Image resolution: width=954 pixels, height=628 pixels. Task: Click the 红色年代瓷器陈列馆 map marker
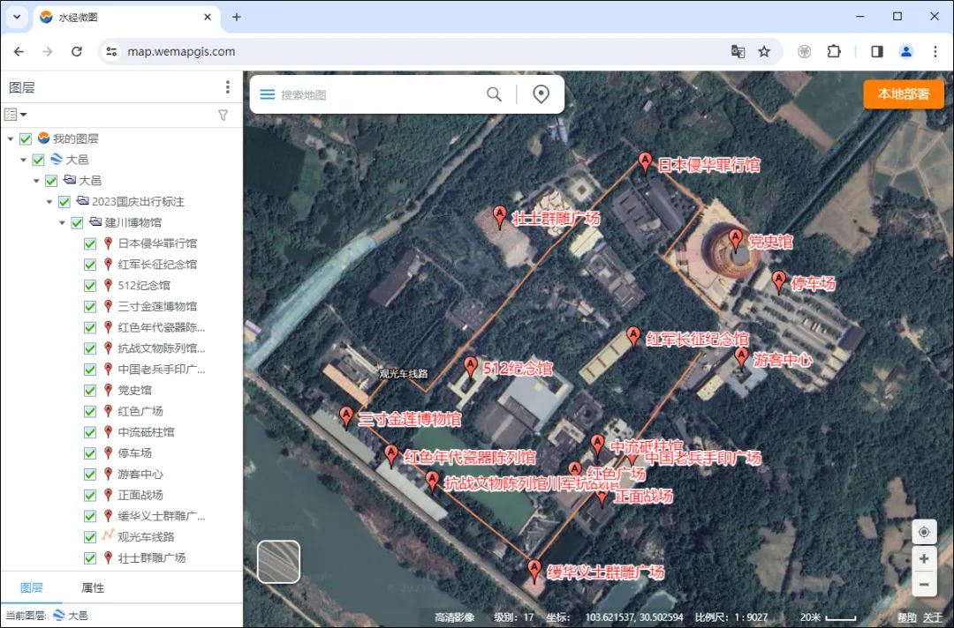click(x=392, y=455)
